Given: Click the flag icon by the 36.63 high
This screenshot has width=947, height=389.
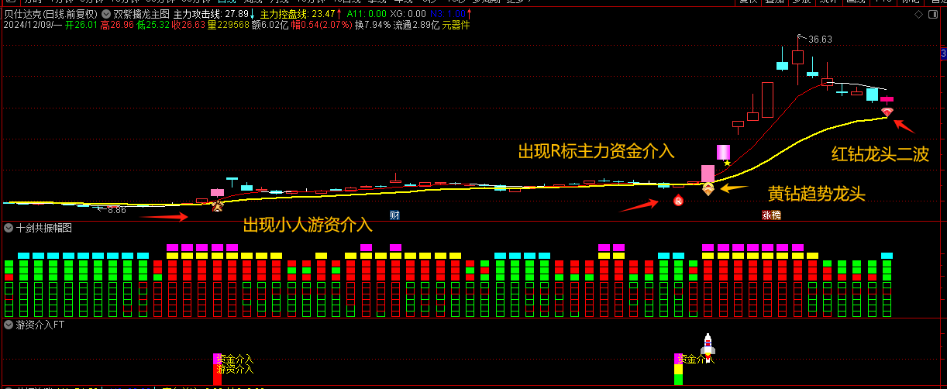Looking at the screenshot, I should pos(802,37).
